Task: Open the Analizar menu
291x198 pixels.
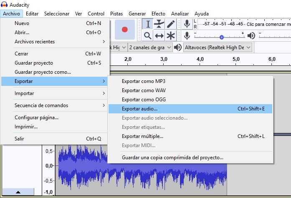Action: [x=180, y=14]
